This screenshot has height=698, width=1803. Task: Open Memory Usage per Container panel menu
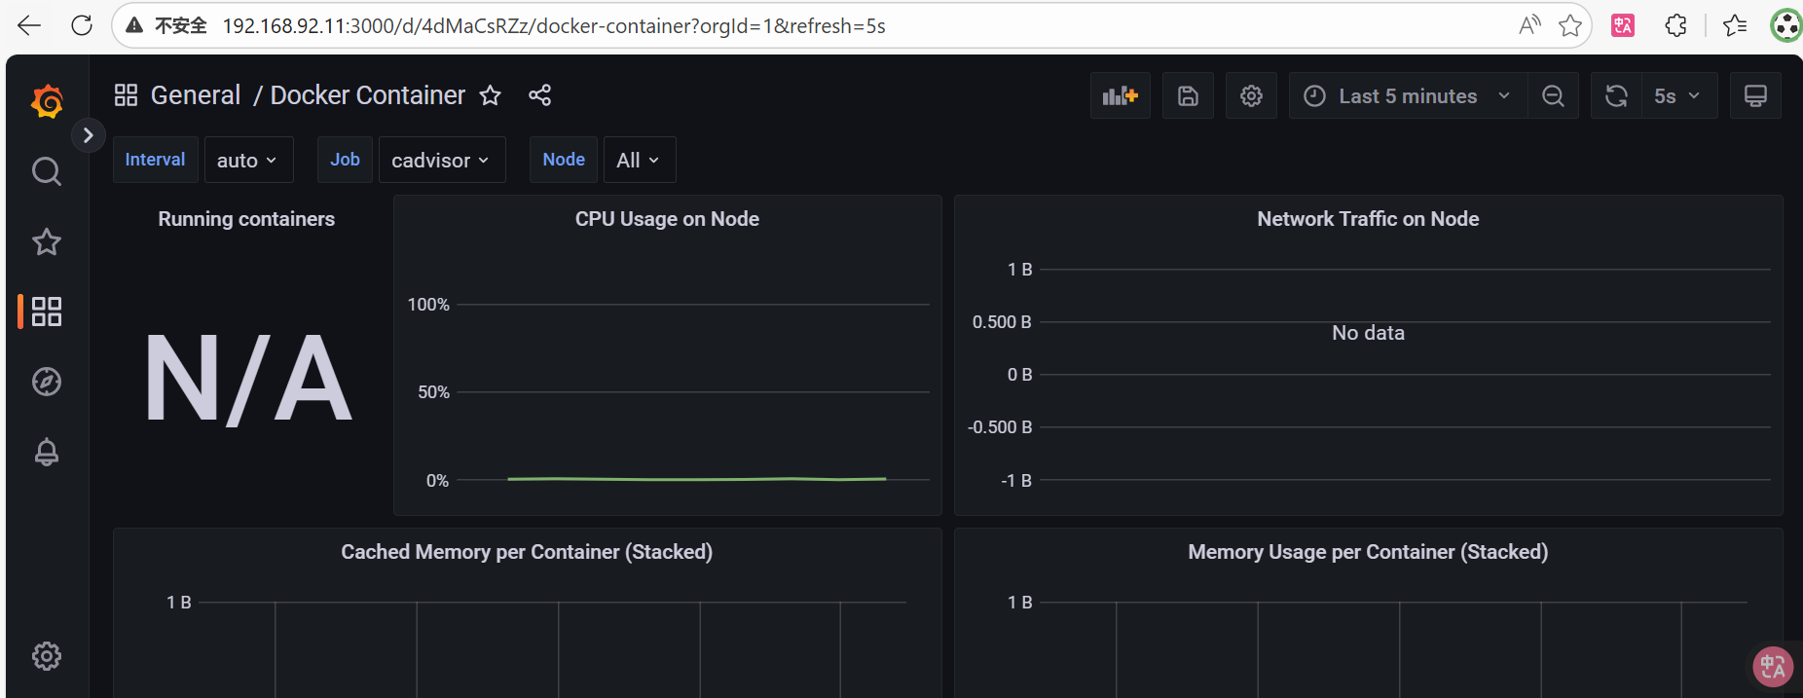[1368, 552]
